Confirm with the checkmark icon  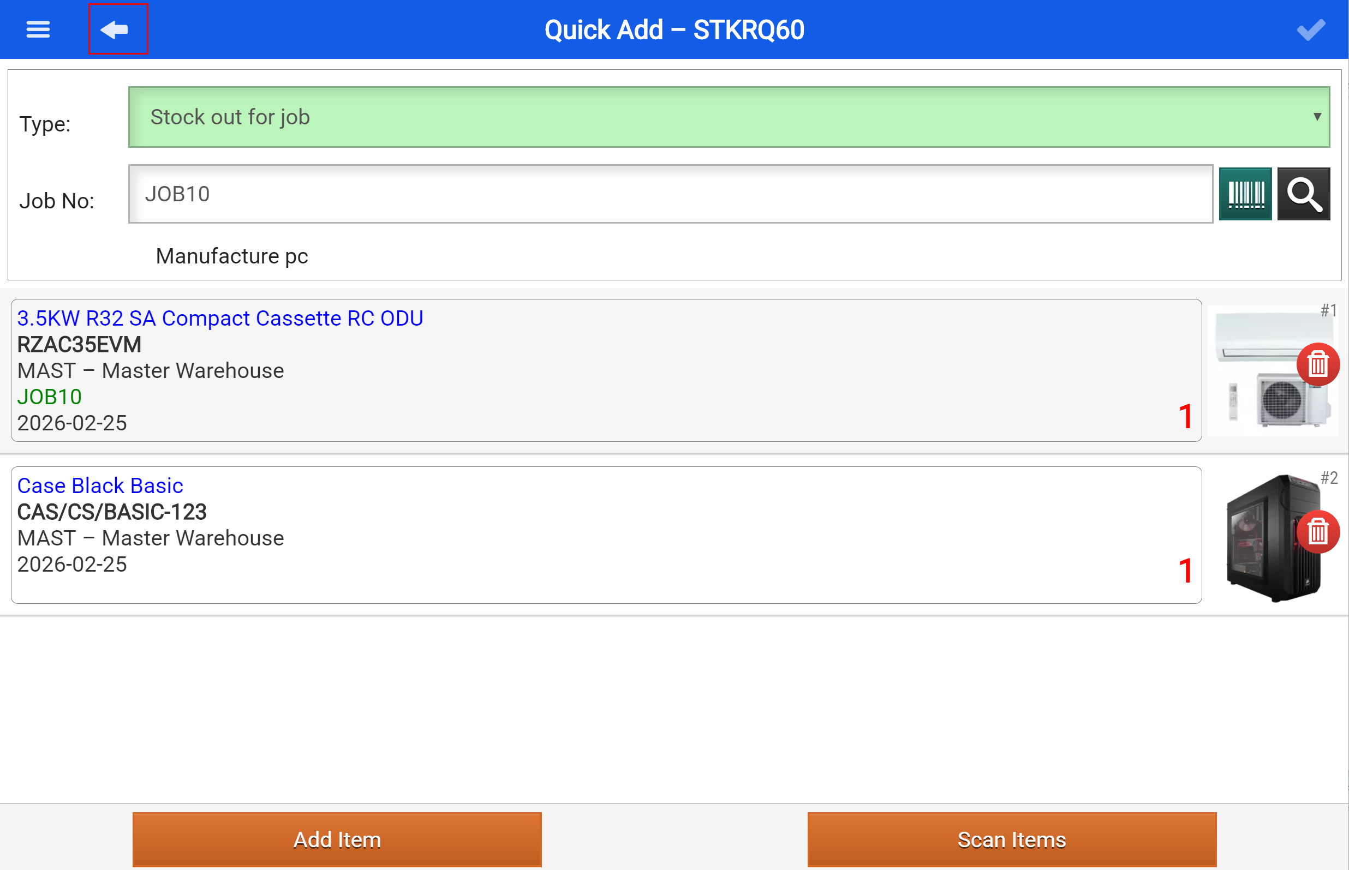point(1310,29)
